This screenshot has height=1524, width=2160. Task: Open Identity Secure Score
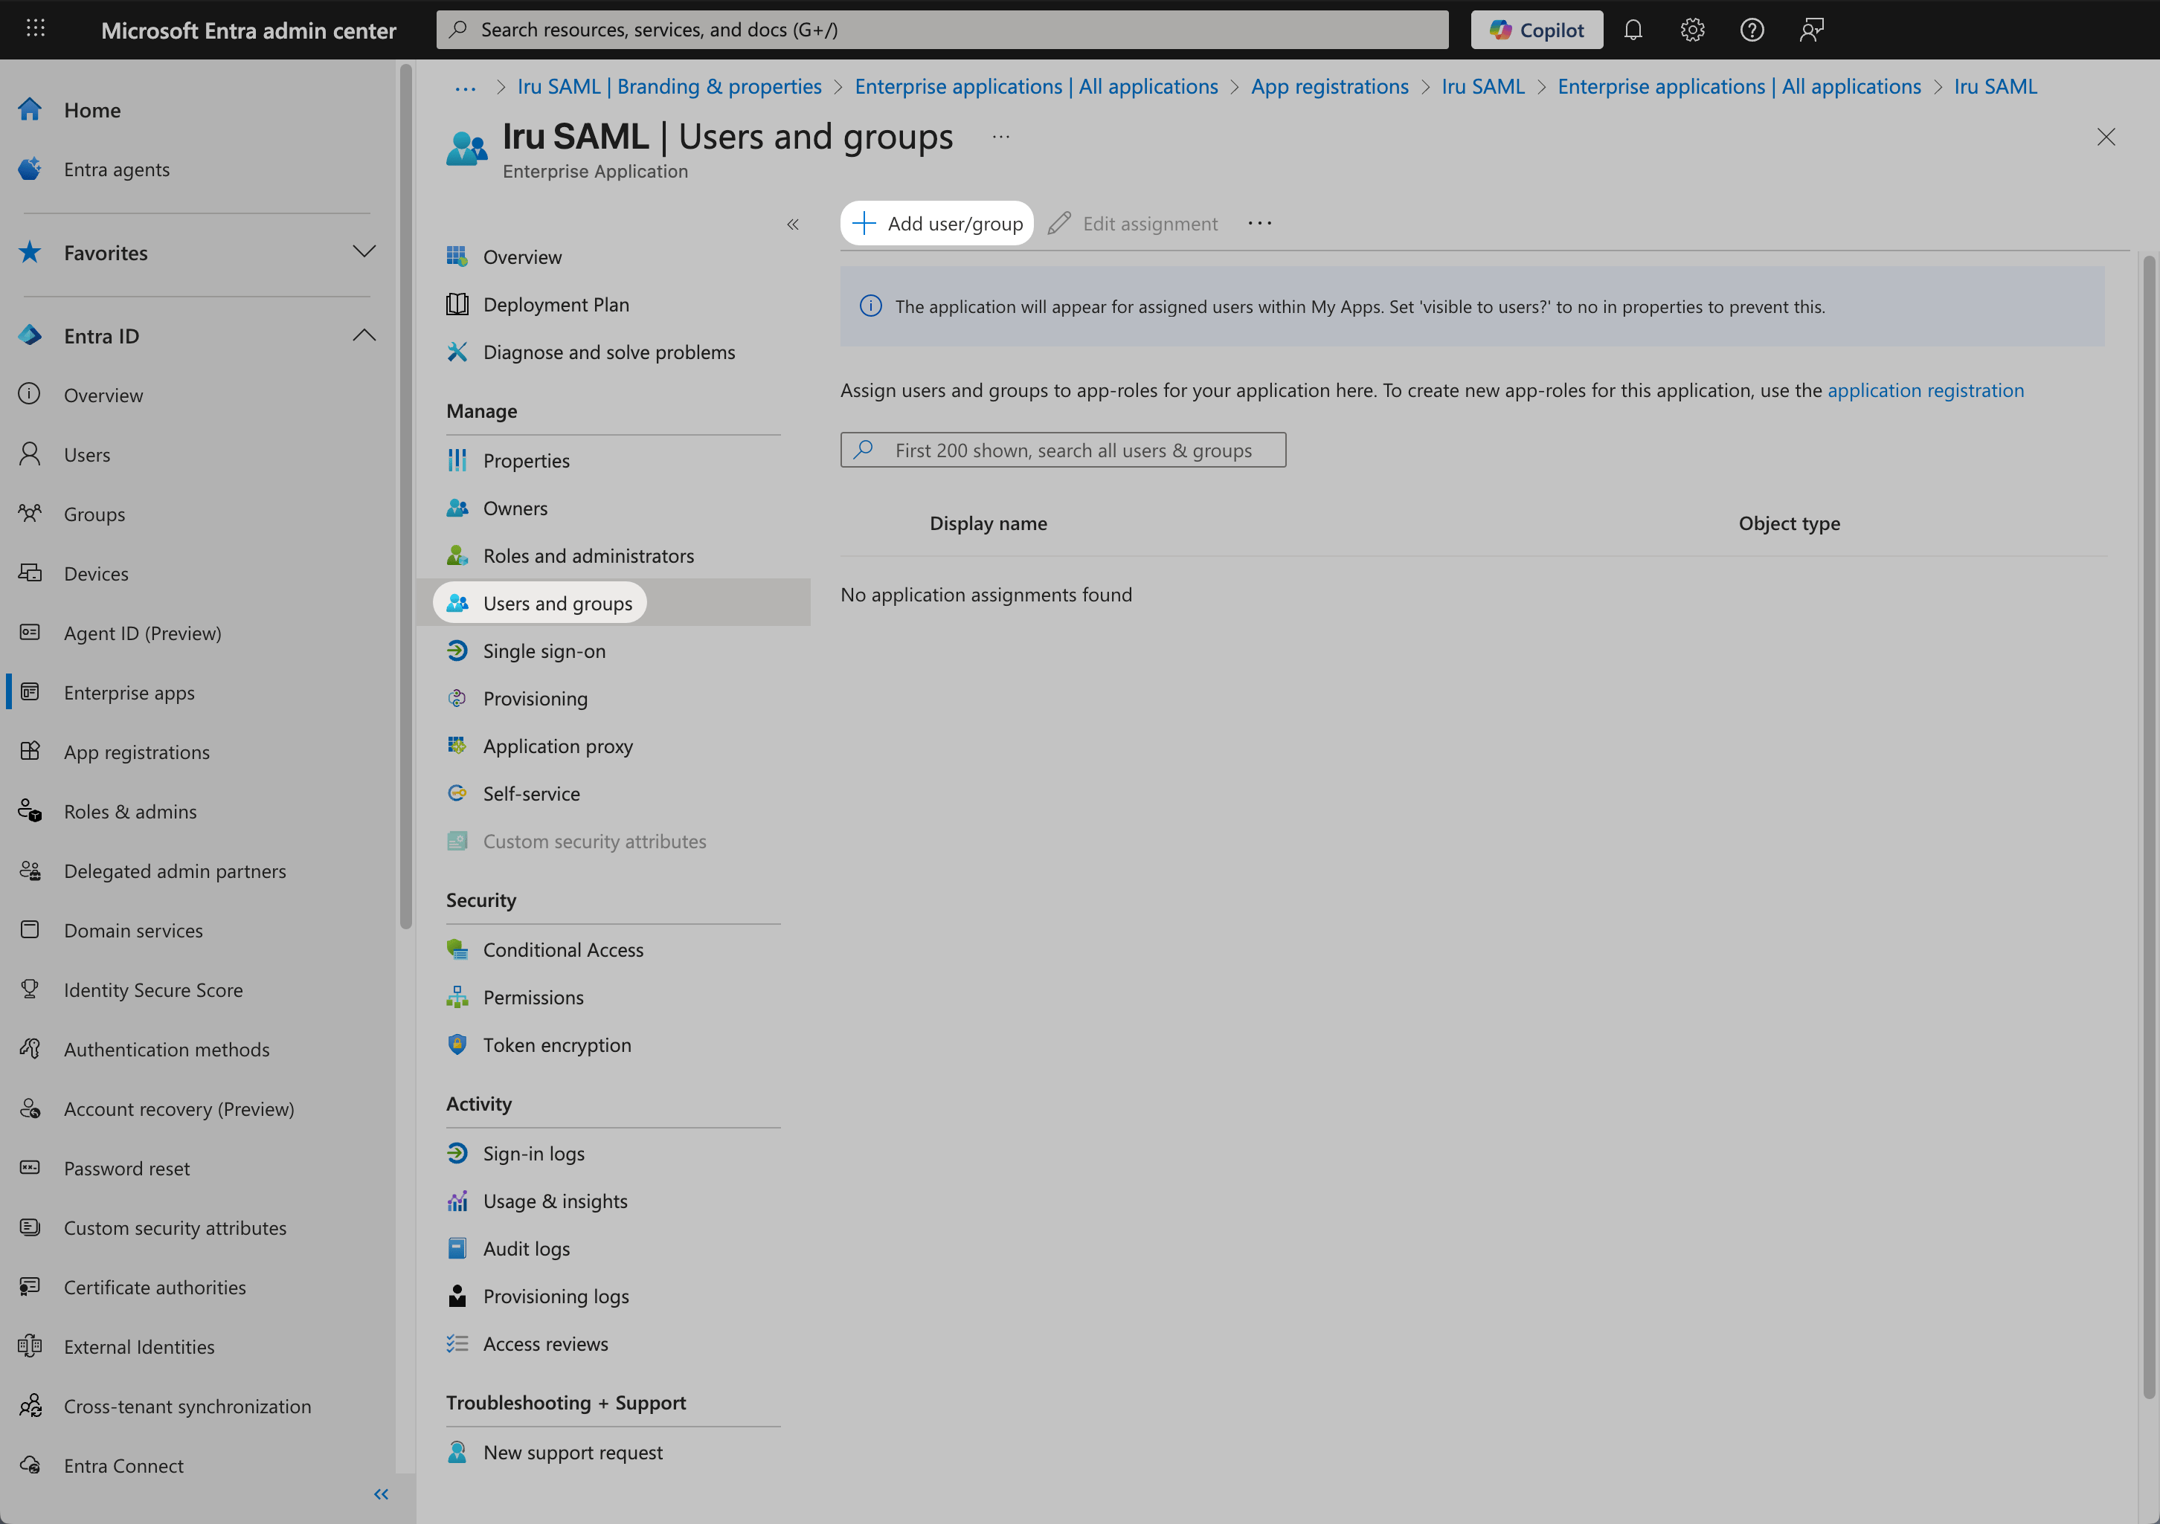click(153, 990)
